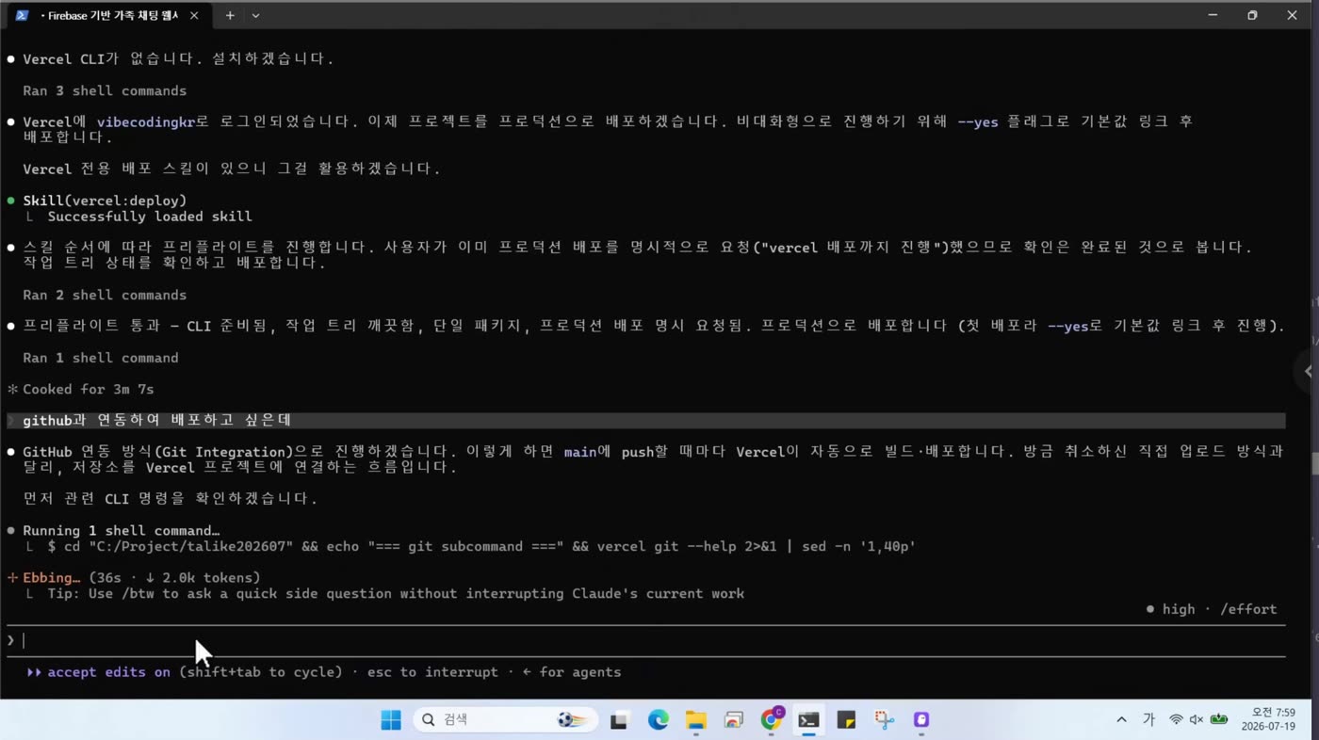Click the terminal vertical scrollbar thumb

pos(1313,464)
